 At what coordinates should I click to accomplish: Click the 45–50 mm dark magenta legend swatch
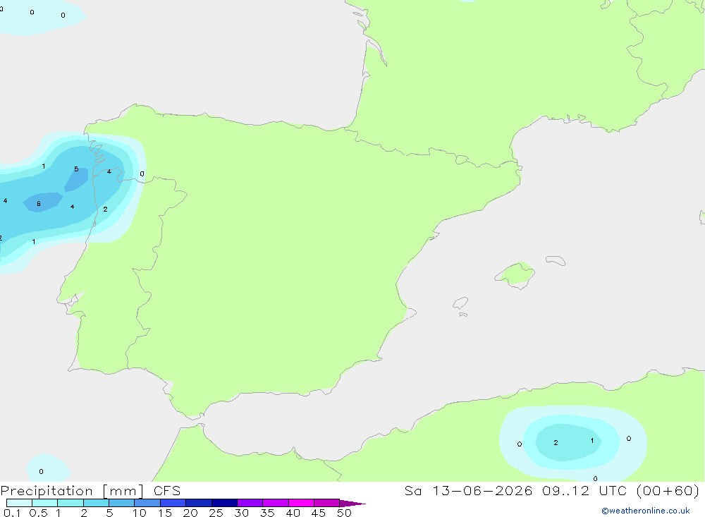[326, 503]
